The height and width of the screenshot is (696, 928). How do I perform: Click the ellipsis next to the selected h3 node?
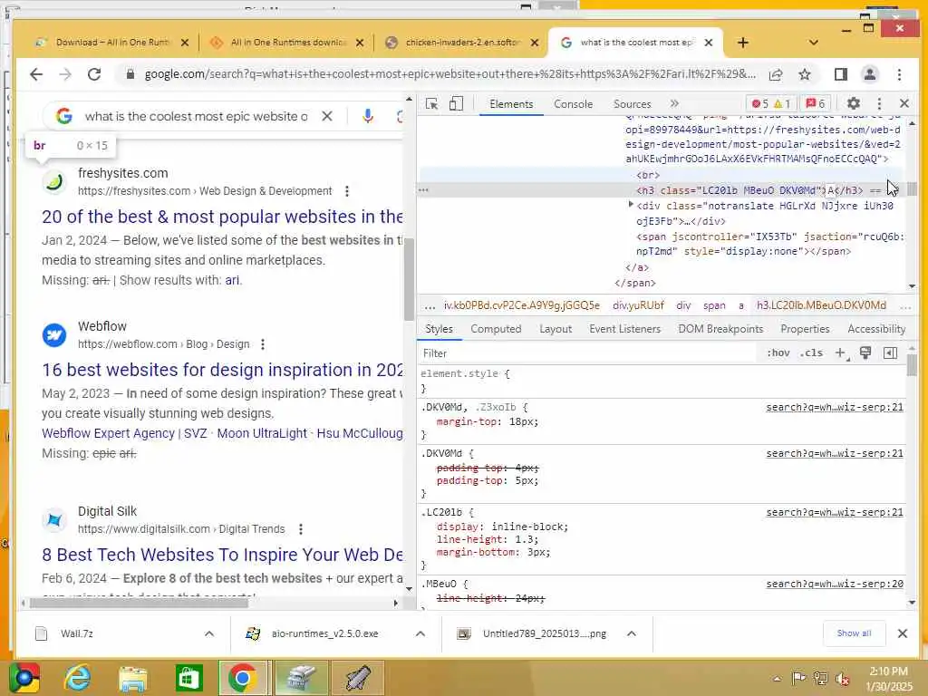(423, 190)
